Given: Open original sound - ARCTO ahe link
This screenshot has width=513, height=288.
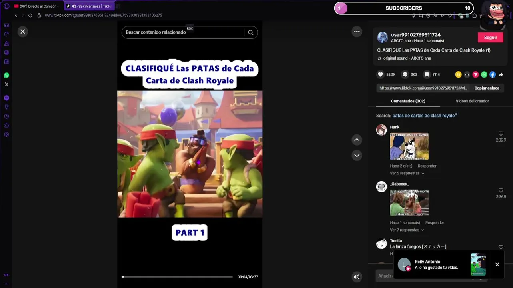Looking at the screenshot, I should [x=407, y=58].
